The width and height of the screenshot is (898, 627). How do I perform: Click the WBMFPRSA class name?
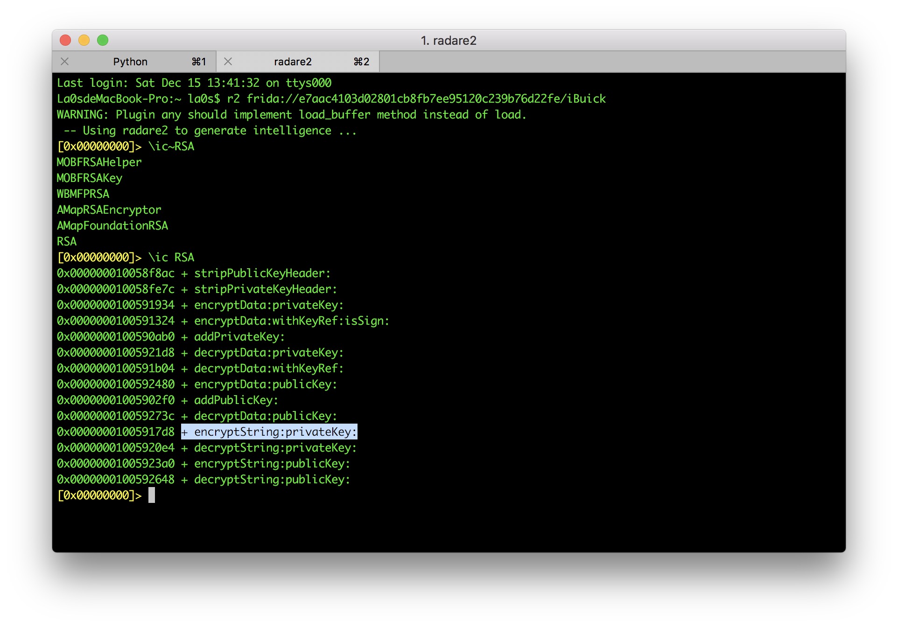click(x=83, y=194)
